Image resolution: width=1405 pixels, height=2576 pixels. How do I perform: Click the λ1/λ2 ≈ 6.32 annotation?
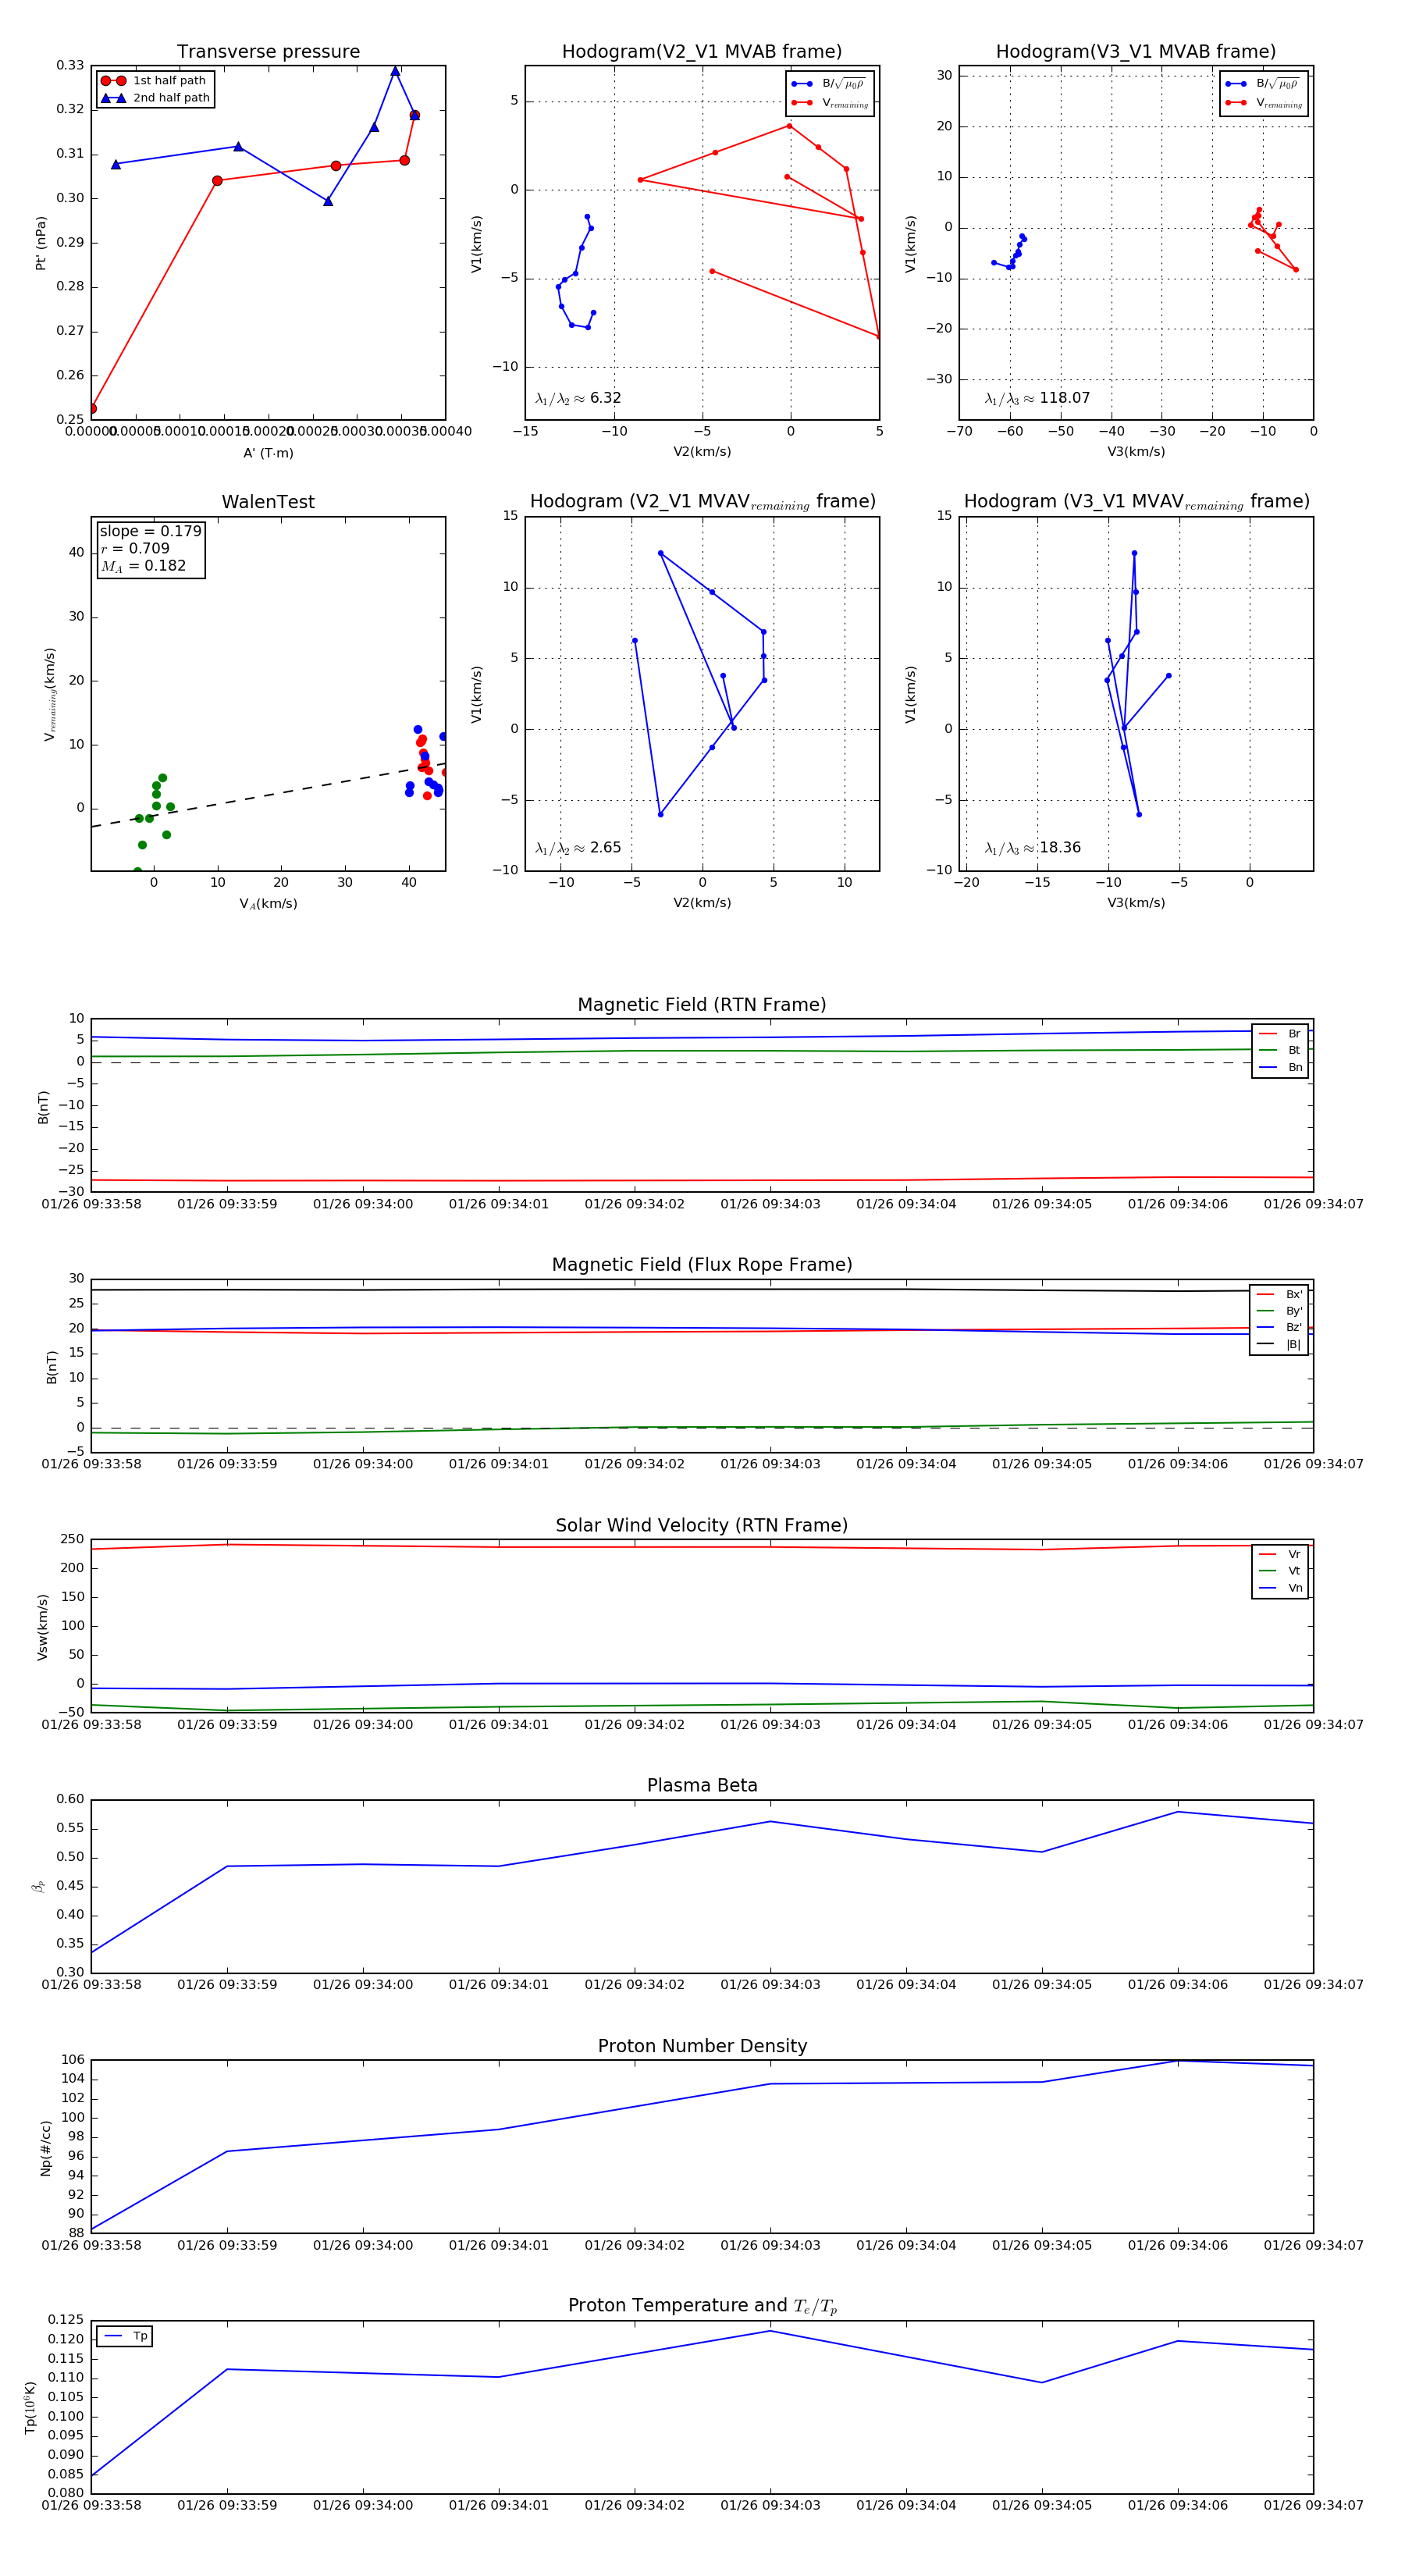tap(578, 398)
